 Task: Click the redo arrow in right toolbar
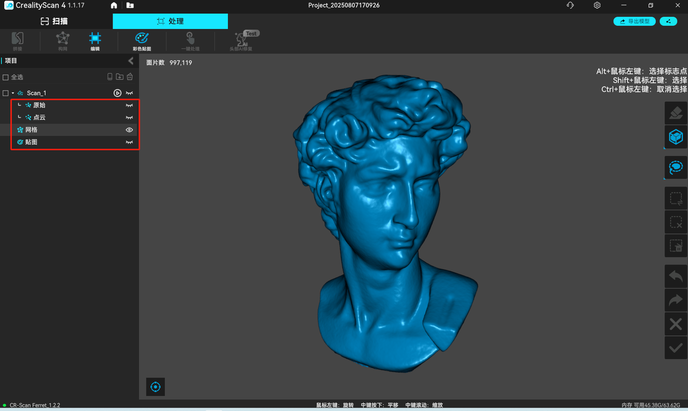coord(676,300)
